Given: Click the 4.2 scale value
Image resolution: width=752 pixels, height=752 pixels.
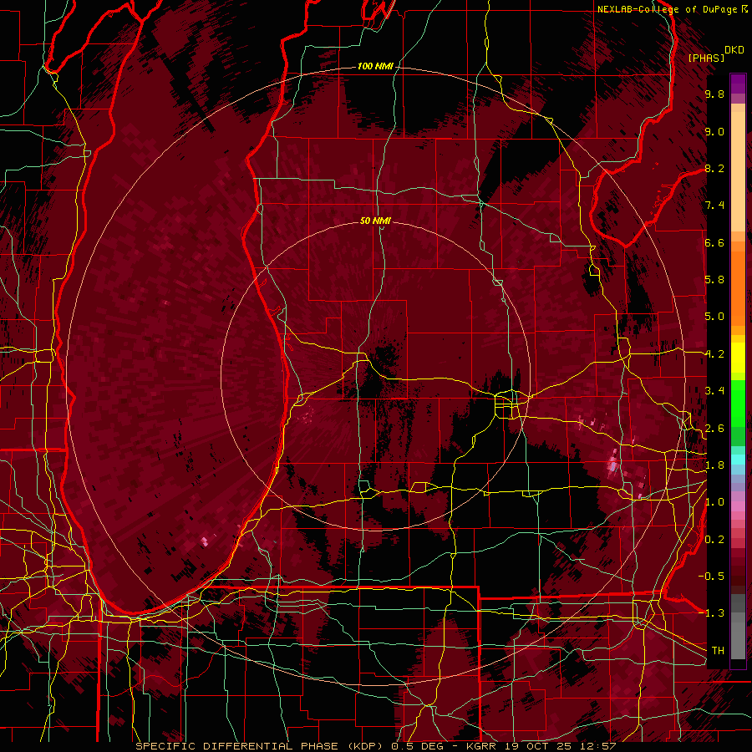Looking at the screenshot, I should coord(714,354).
